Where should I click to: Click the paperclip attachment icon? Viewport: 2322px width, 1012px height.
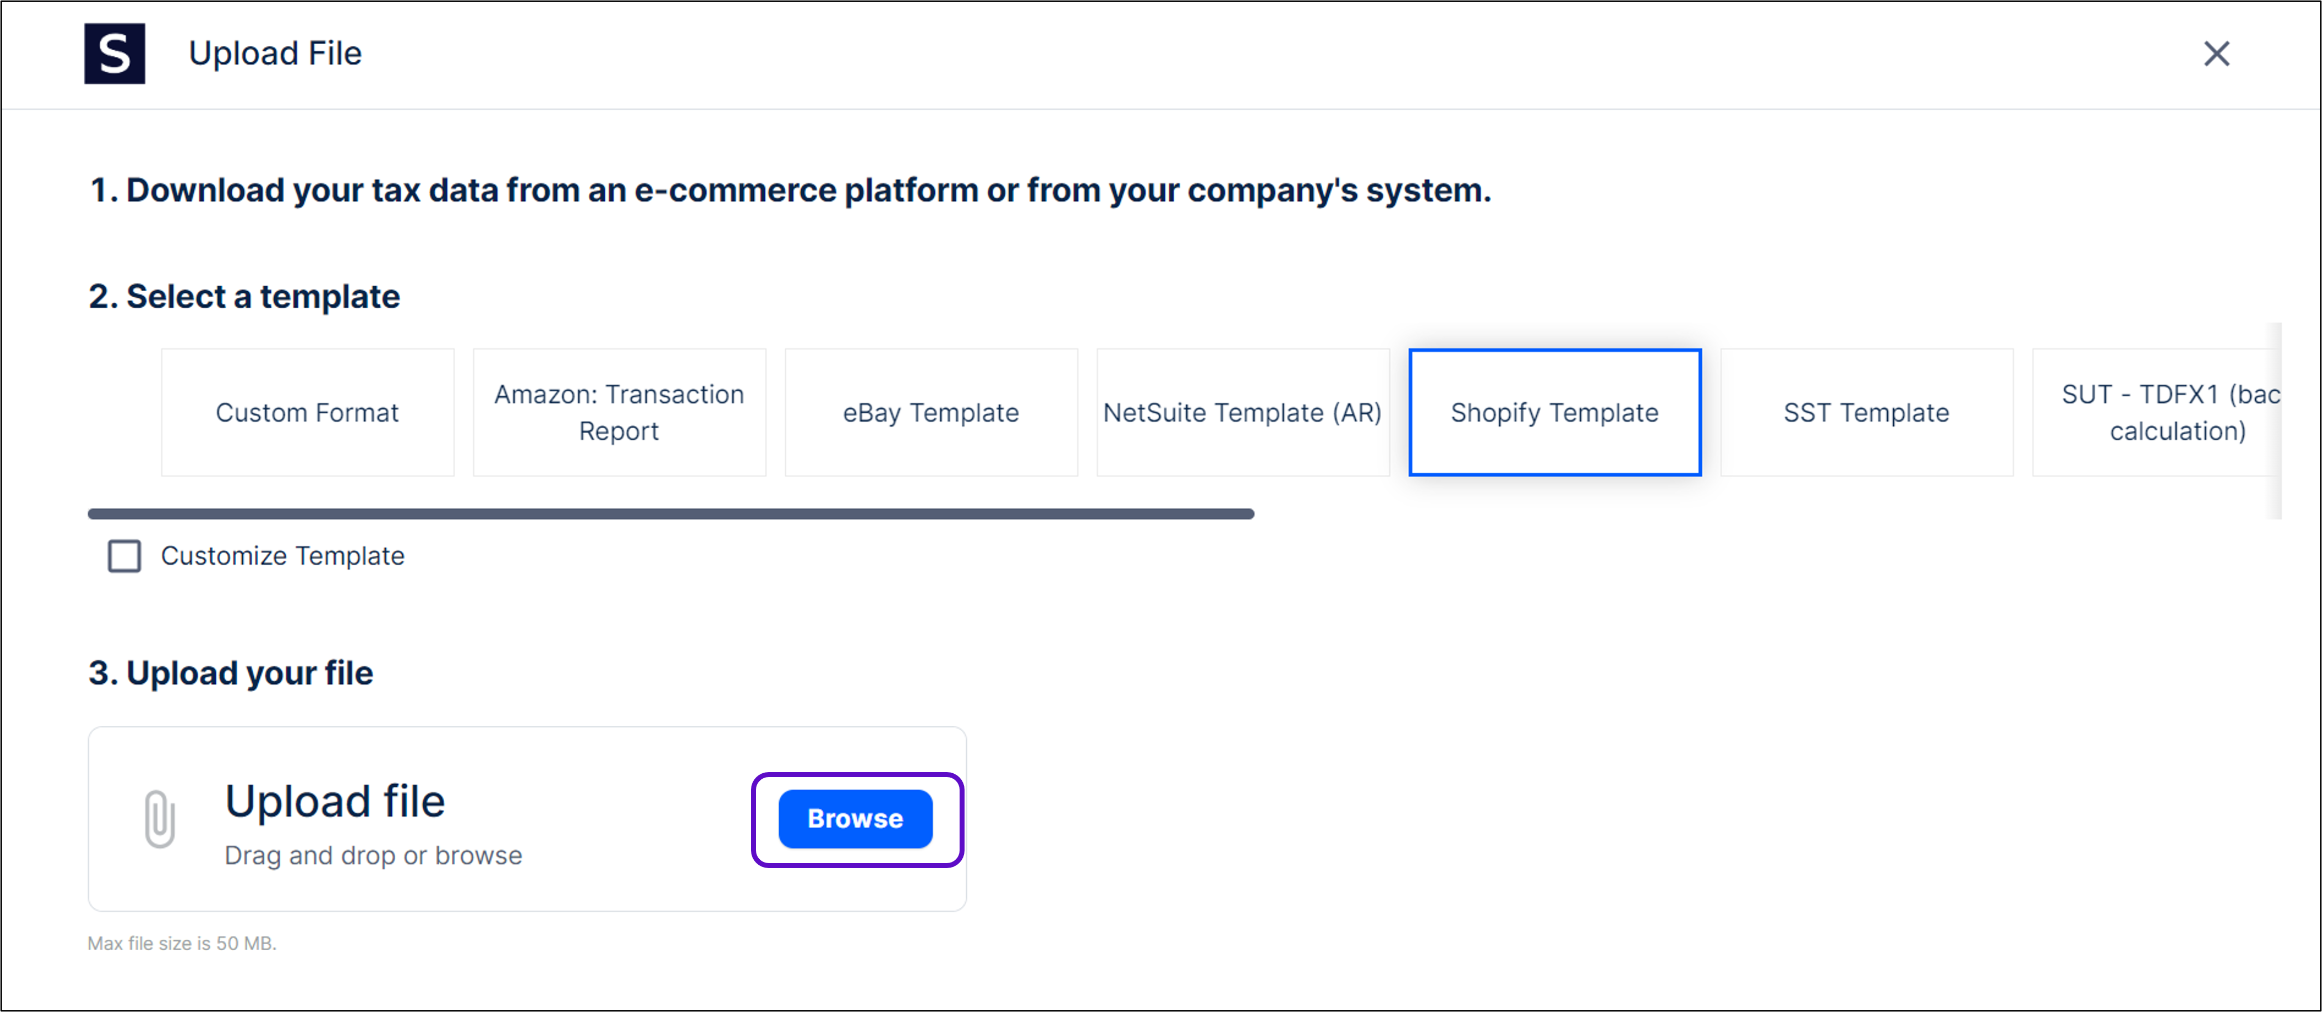(159, 818)
